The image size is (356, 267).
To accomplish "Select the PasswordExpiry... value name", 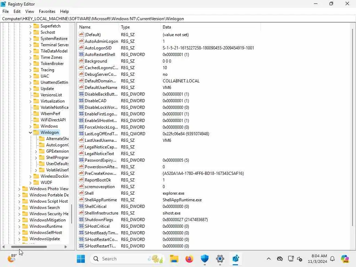I will pos(100,160).
